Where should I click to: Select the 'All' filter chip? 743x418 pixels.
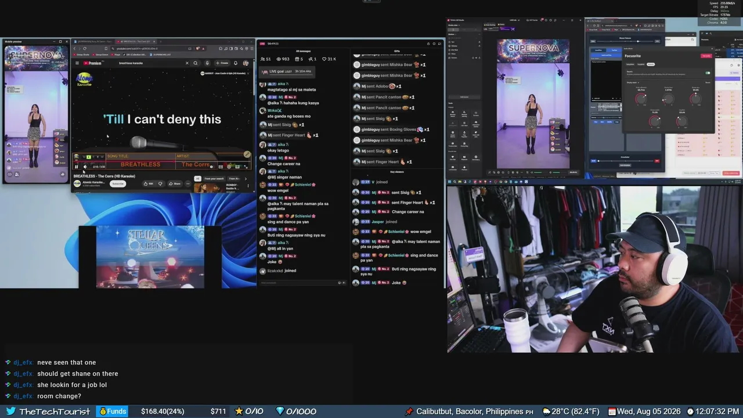(x=197, y=179)
